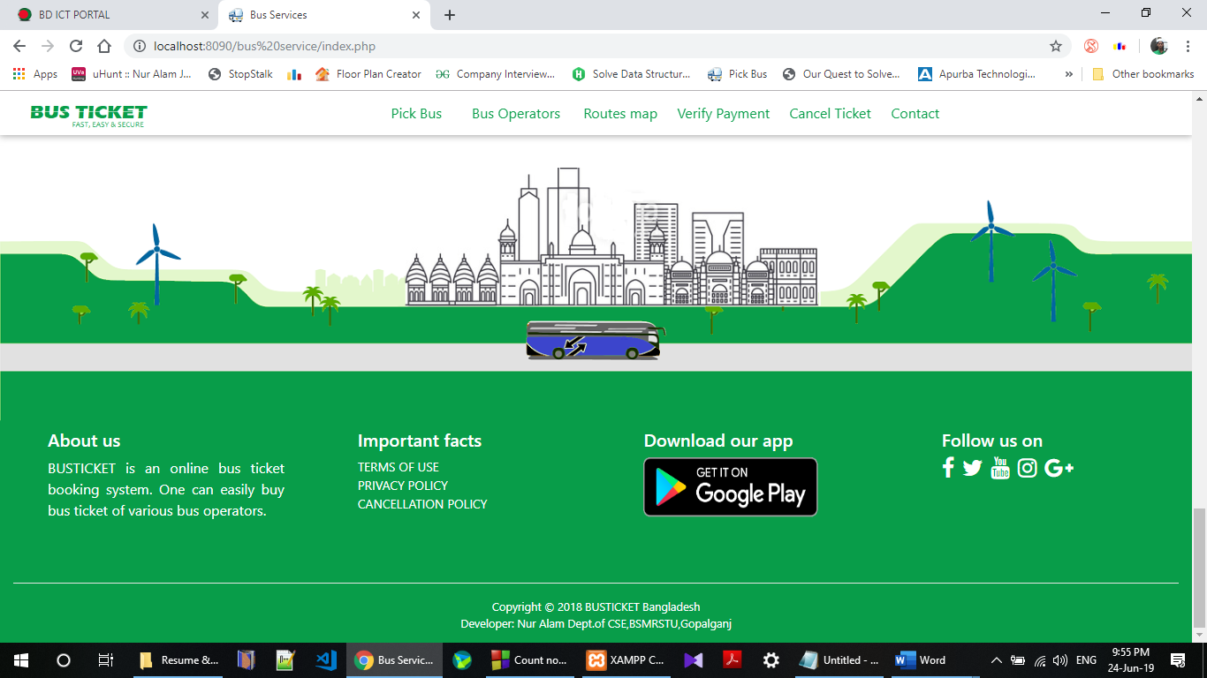Switch to XAMPP Control Panel in taskbar

point(626,659)
